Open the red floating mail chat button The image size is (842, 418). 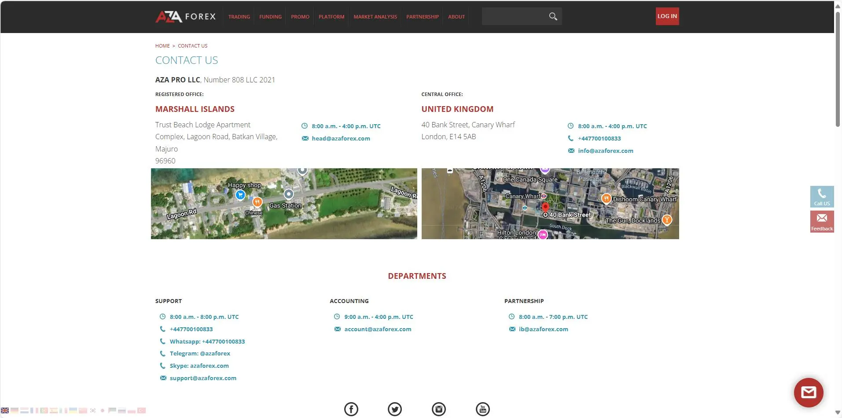pos(809,392)
